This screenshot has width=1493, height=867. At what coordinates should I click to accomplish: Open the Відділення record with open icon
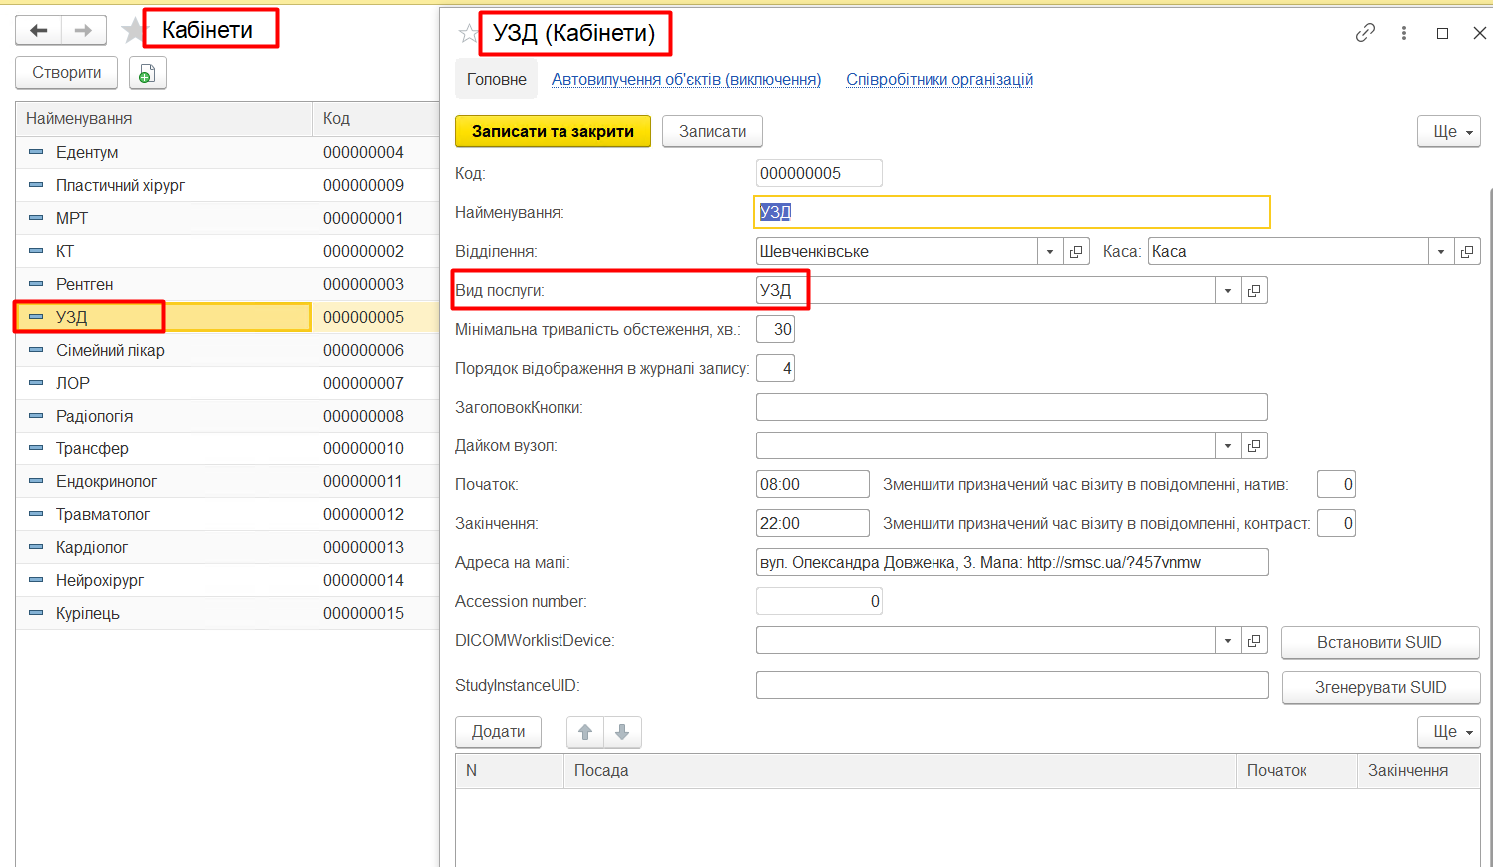coord(1076,252)
